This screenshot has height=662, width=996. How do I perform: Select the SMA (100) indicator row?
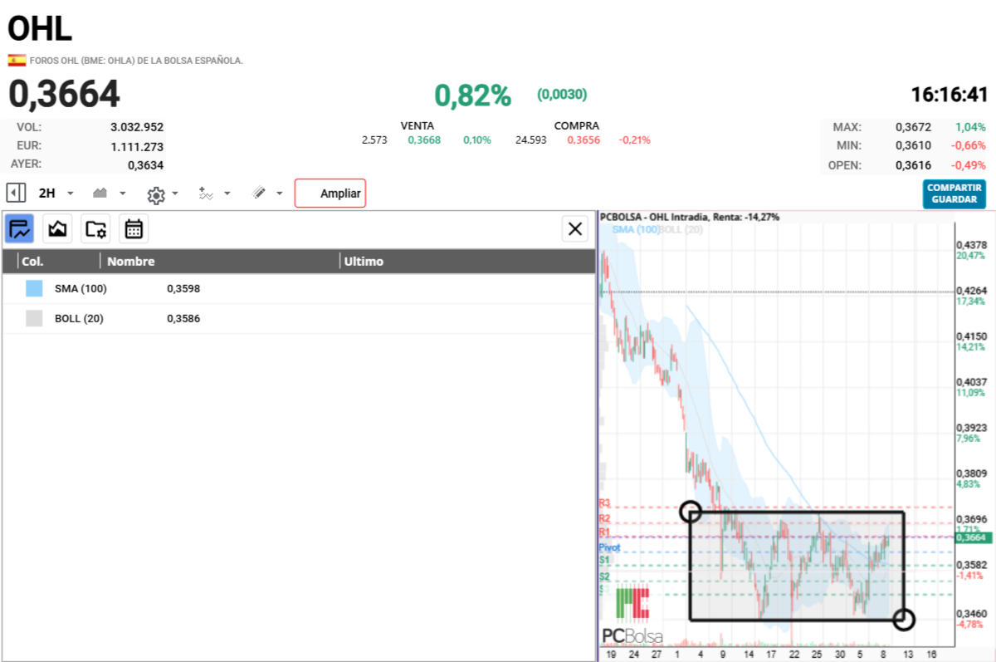pyautogui.click(x=299, y=289)
